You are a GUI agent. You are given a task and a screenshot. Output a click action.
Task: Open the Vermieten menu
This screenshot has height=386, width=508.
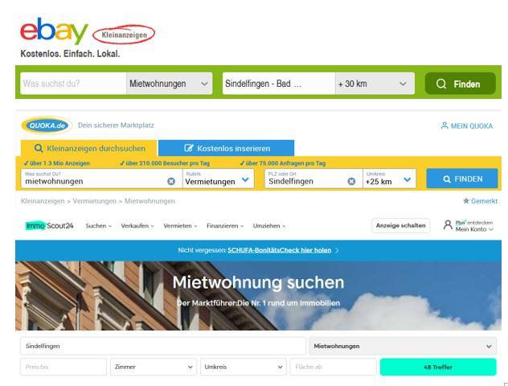181,226
